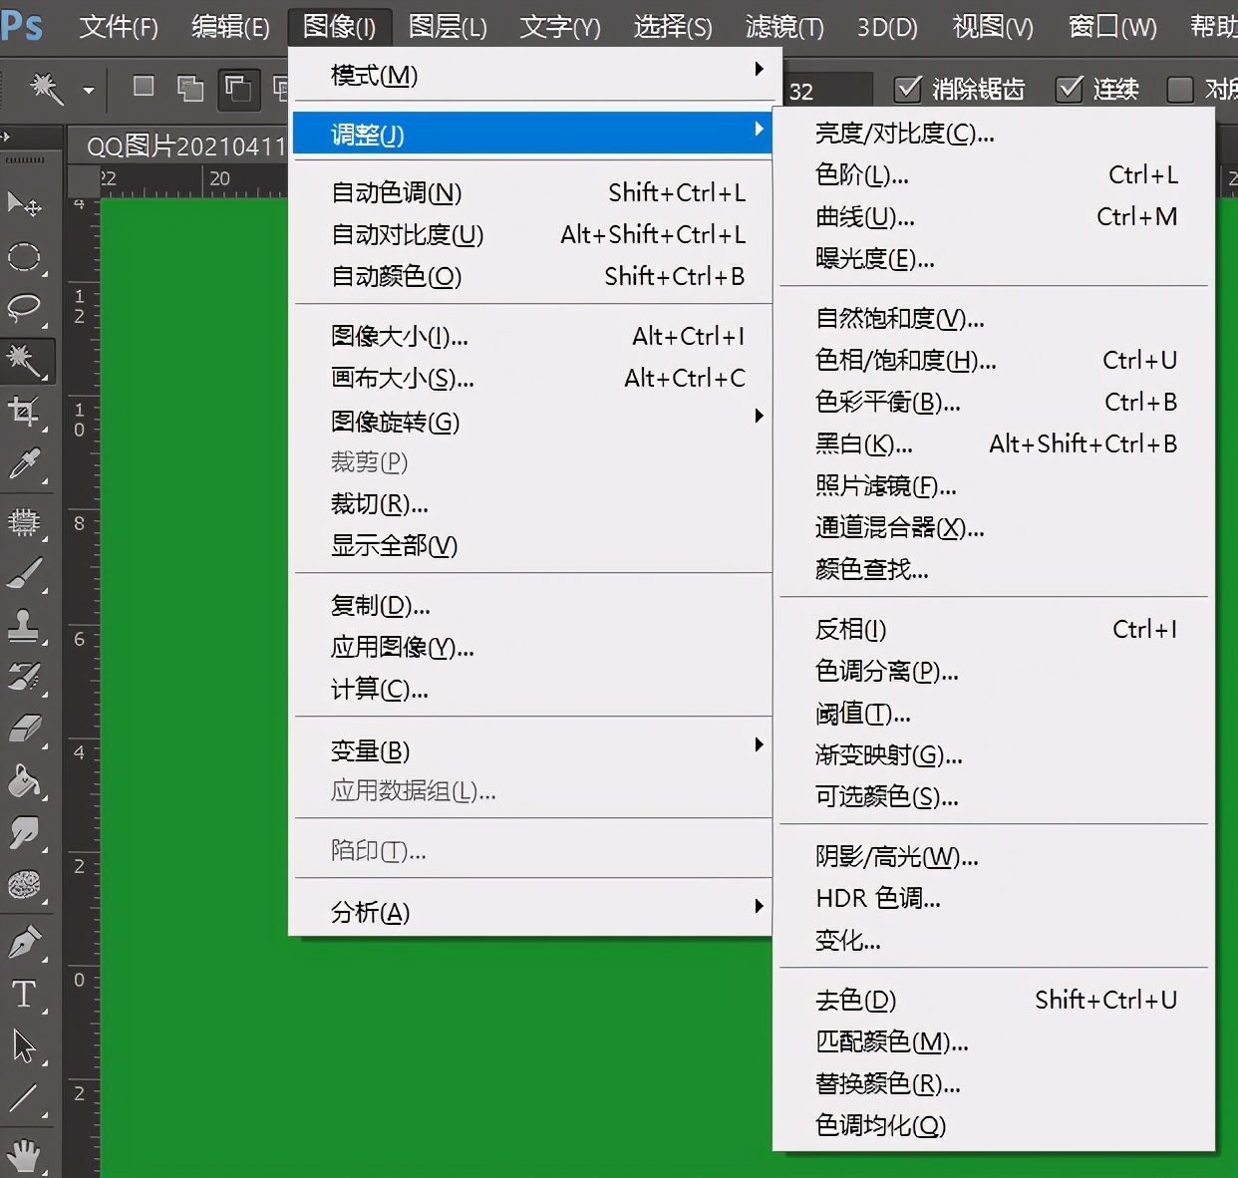Apply 去色(D) to remove color
The width and height of the screenshot is (1238, 1178).
click(x=854, y=999)
